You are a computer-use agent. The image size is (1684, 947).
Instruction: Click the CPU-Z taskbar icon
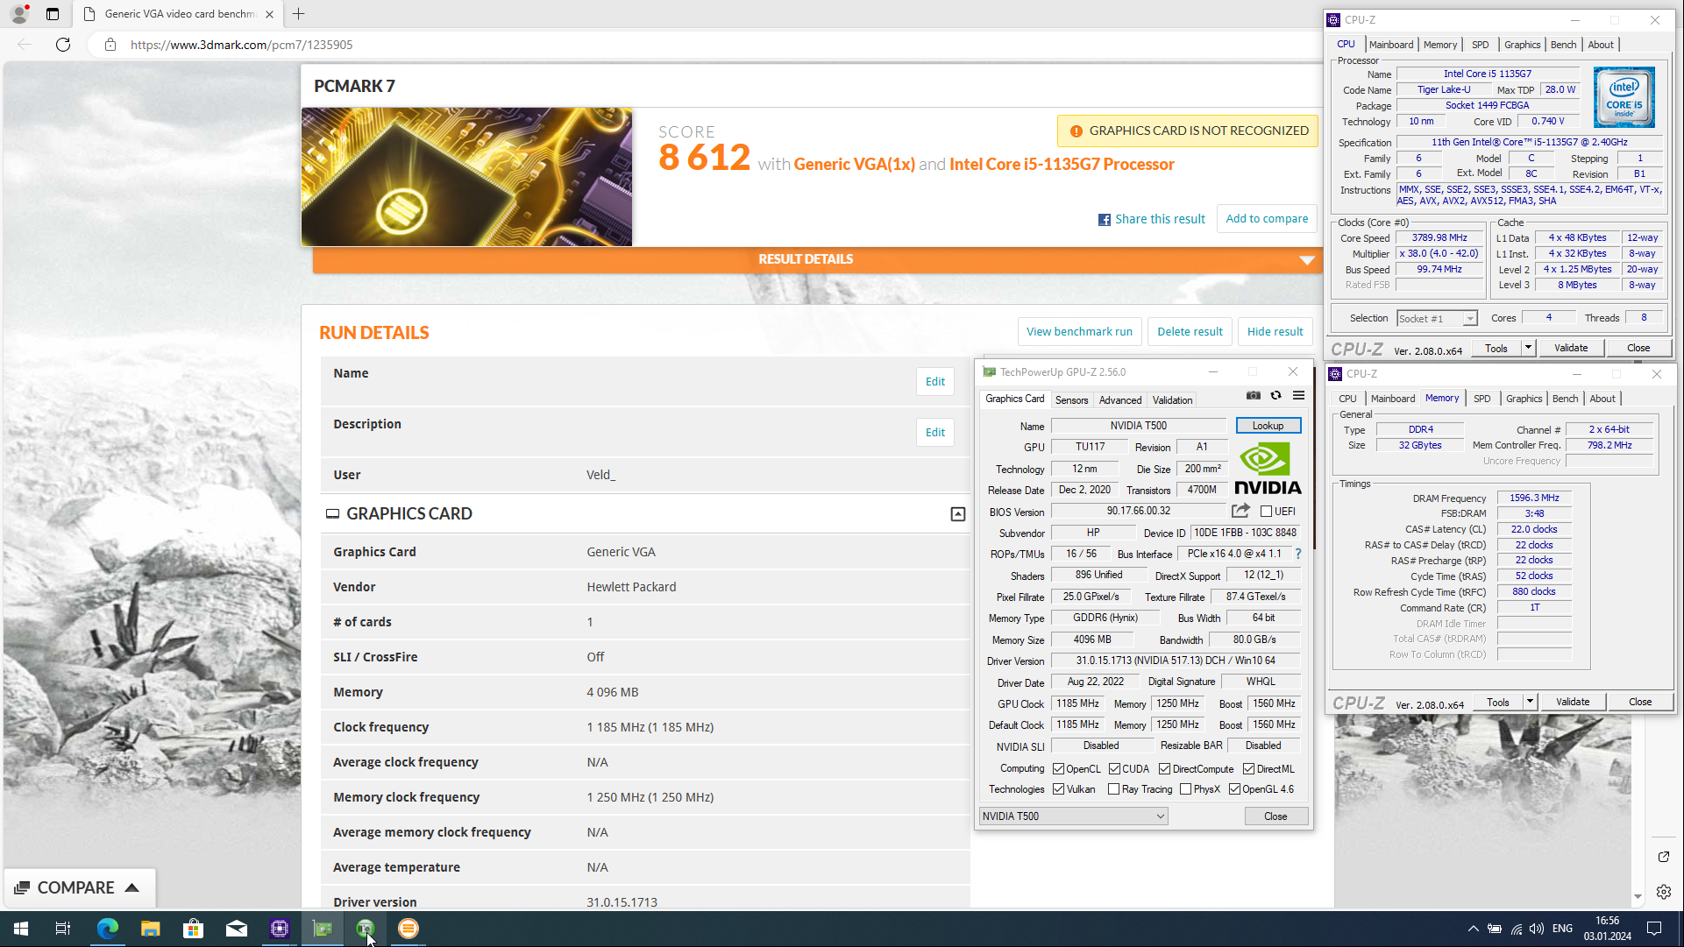(x=280, y=929)
